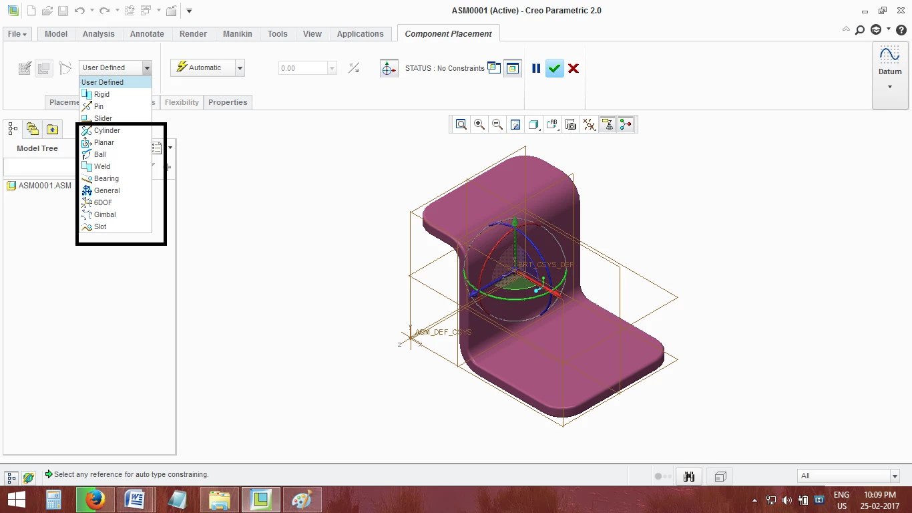This screenshot has width=912, height=513.
Task: Minimize the ribbon with the chevron
Action: pos(846,29)
